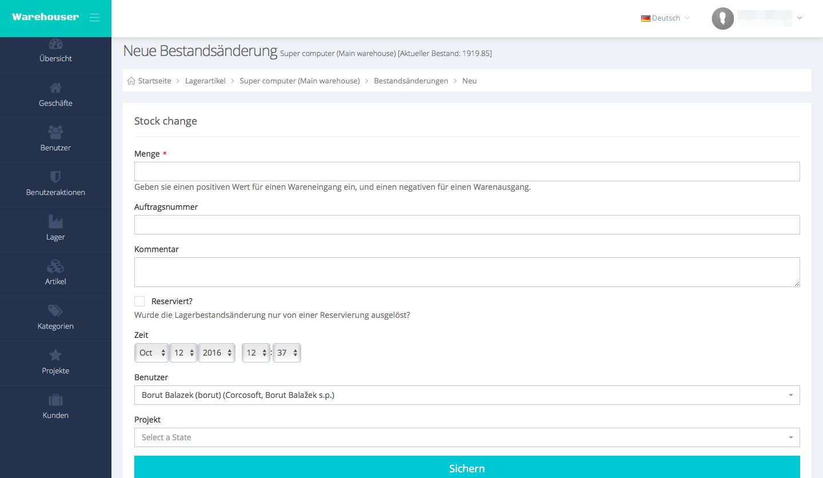Go to Lagerartikel in the breadcrumb

pyautogui.click(x=205, y=81)
